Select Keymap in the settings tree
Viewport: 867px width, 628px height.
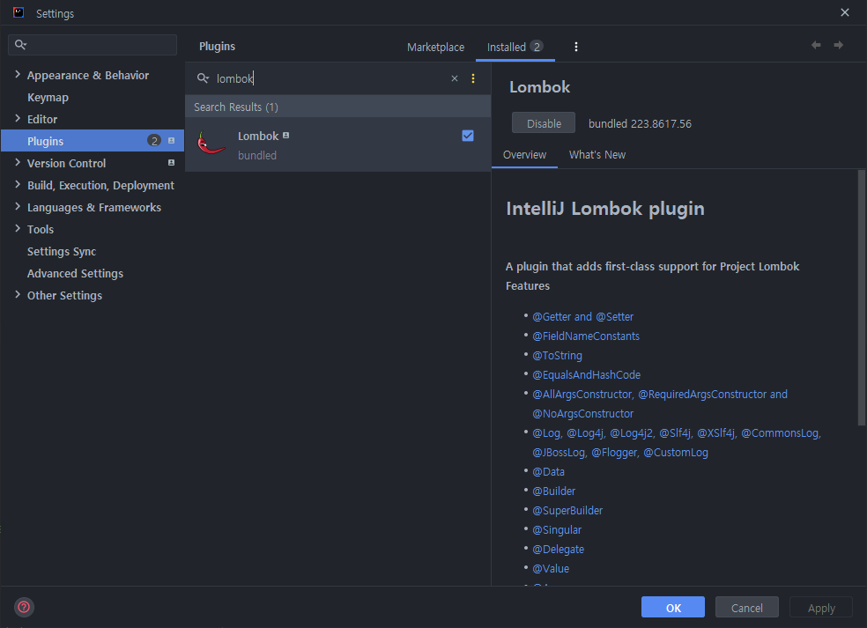point(48,97)
